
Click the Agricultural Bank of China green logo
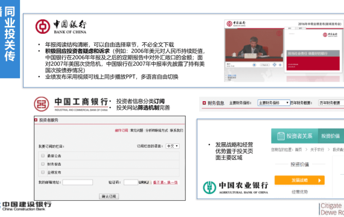click(209, 187)
